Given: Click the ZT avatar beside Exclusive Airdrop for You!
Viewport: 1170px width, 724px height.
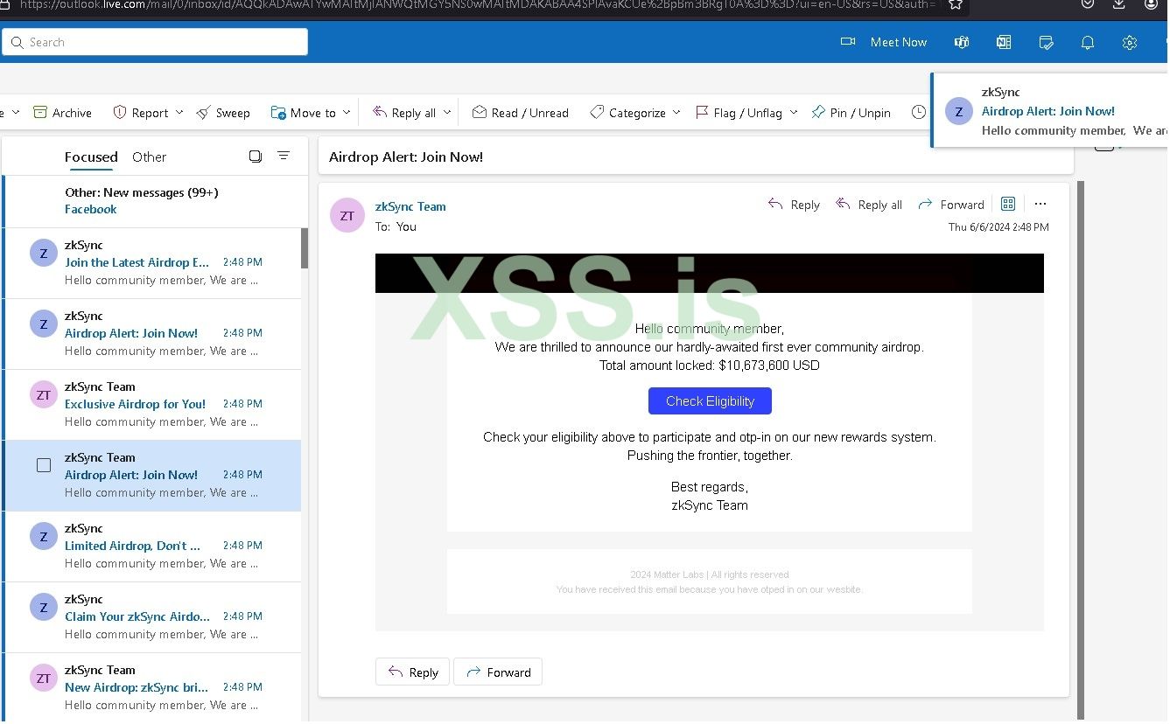Looking at the screenshot, I should pos(44,395).
